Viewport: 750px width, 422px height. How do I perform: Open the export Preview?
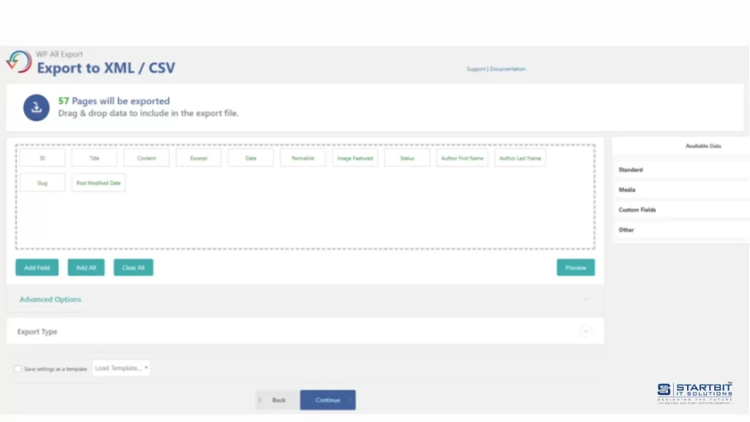(x=576, y=267)
